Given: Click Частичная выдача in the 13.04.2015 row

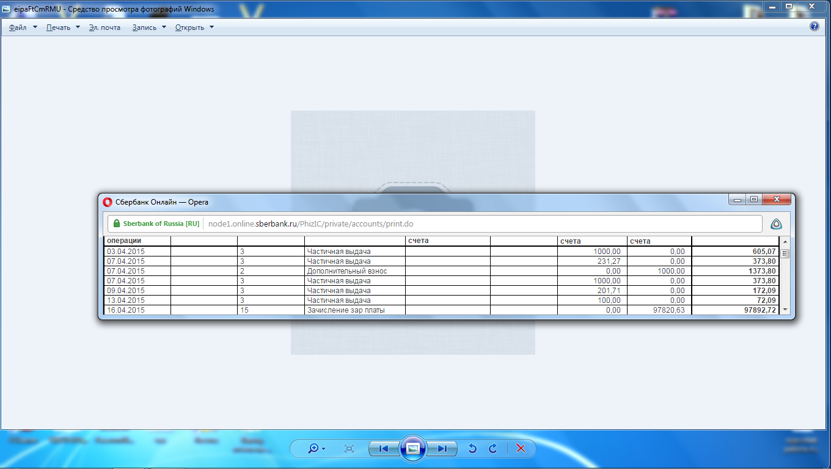Looking at the screenshot, I should (339, 300).
